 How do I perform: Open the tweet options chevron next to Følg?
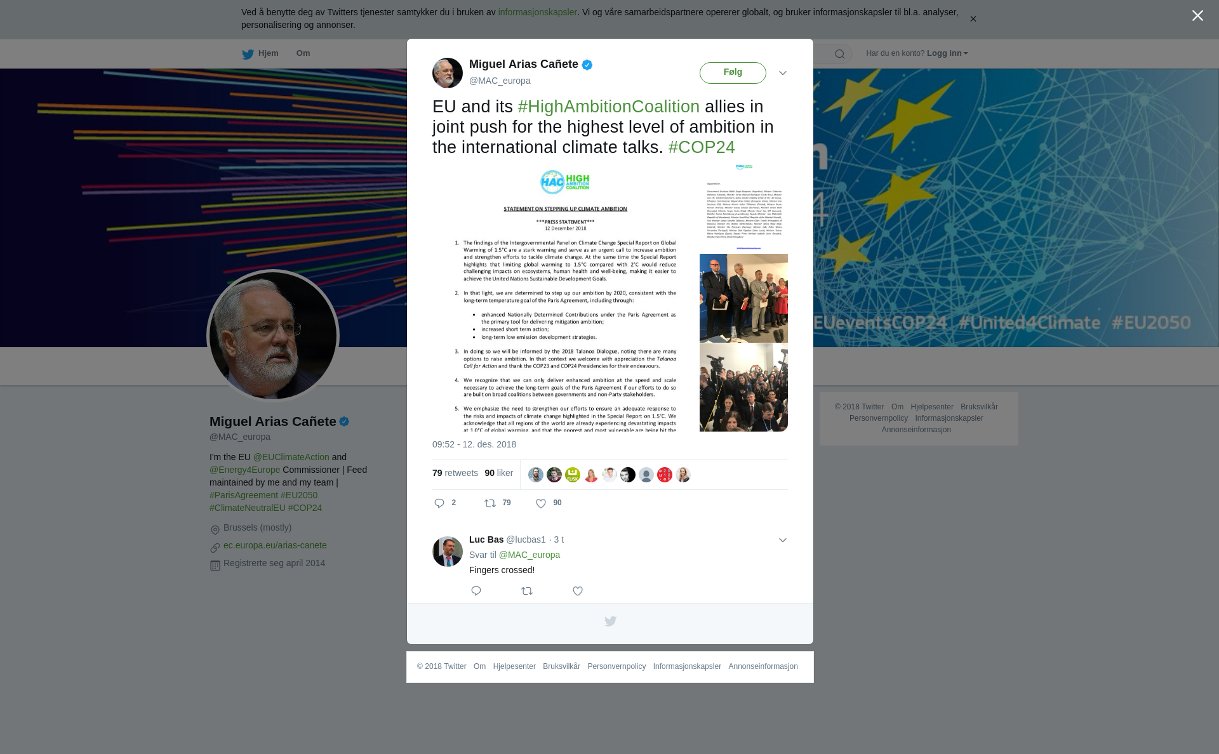pyautogui.click(x=783, y=73)
